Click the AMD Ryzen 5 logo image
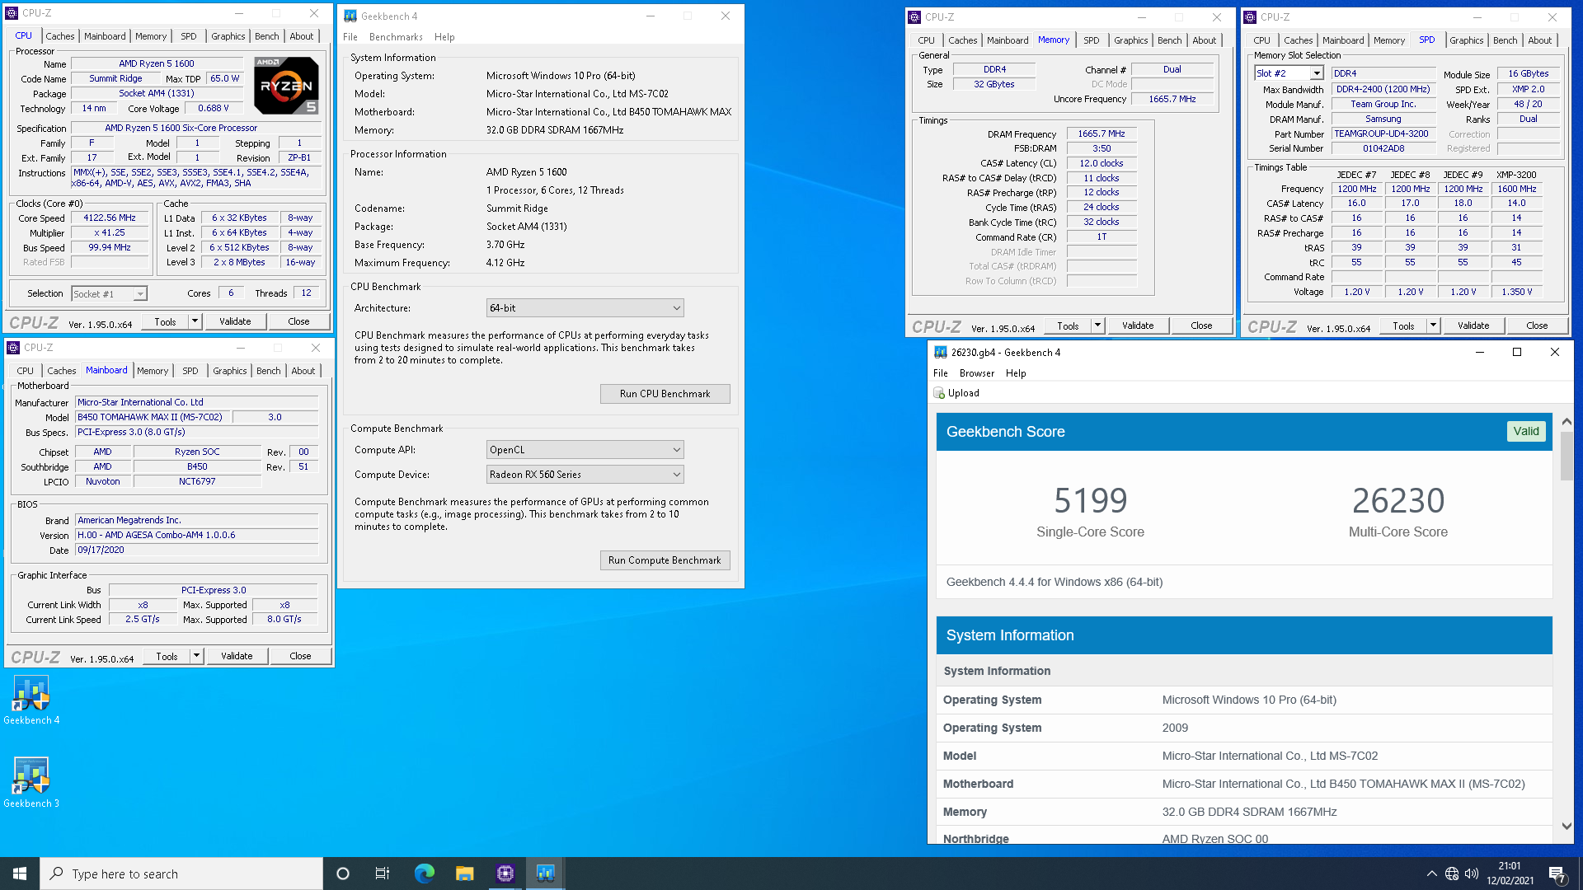Image resolution: width=1583 pixels, height=890 pixels. tap(286, 85)
